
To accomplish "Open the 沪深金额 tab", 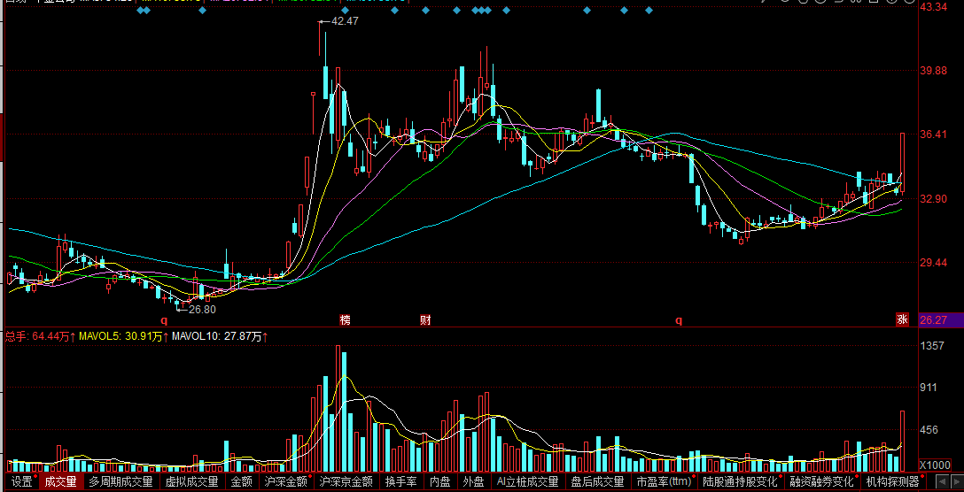I will [x=285, y=481].
